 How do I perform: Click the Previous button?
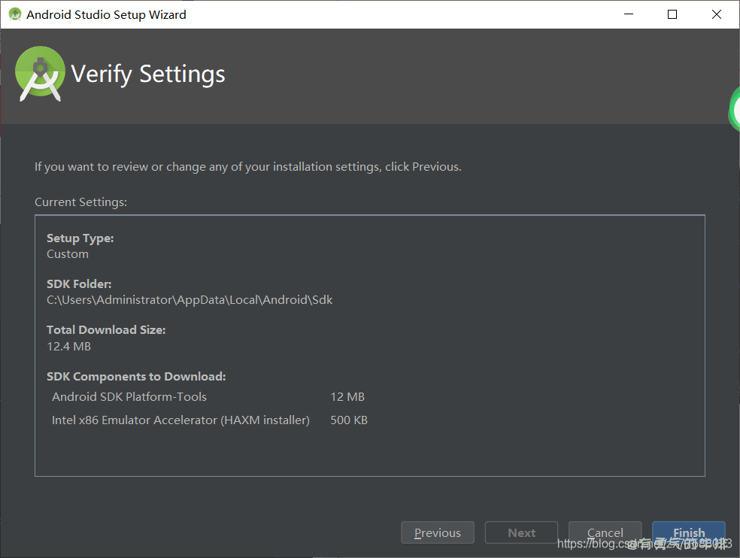[438, 532]
